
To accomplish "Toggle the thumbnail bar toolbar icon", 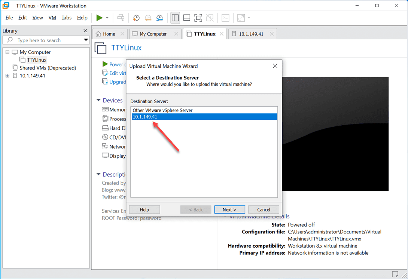I will click(x=186, y=18).
